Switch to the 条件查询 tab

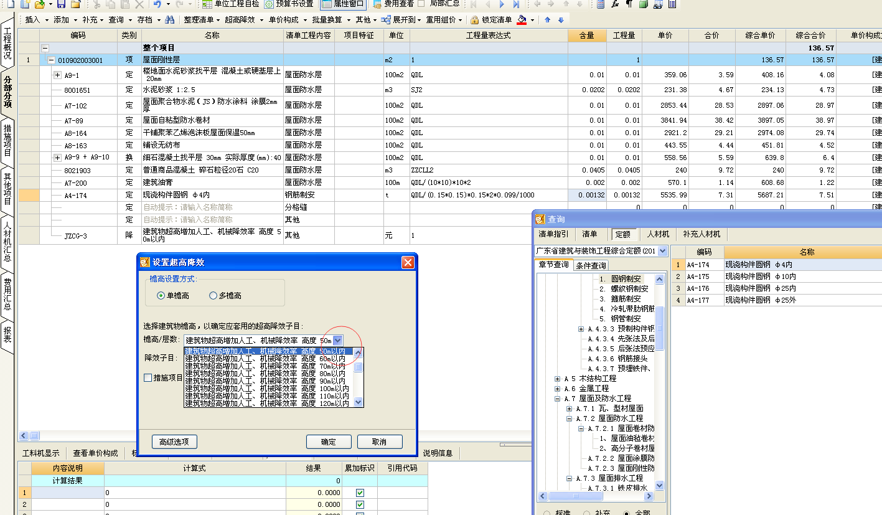(x=591, y=266)
